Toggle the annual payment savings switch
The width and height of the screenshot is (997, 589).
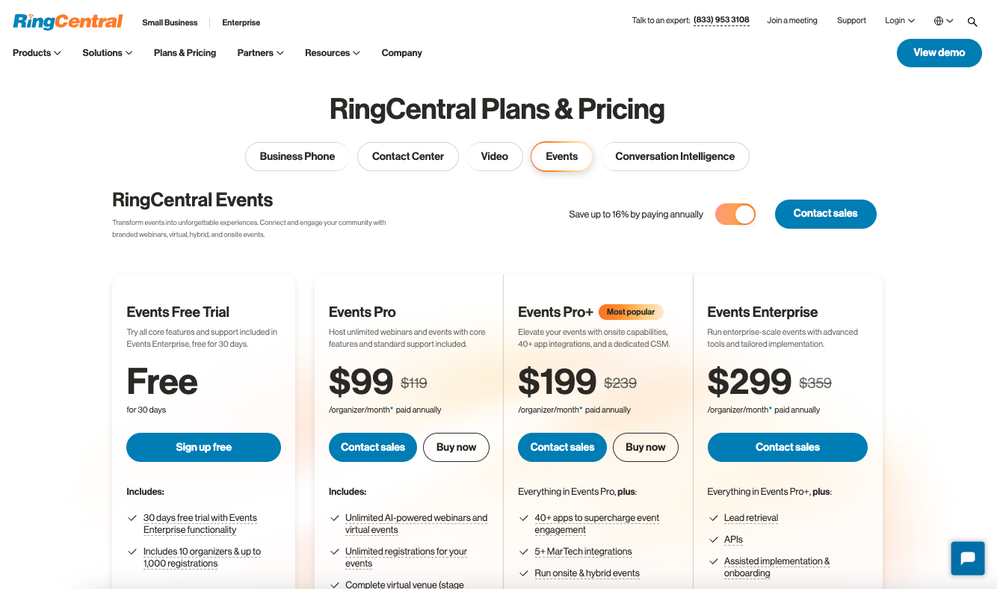[735, 215]
